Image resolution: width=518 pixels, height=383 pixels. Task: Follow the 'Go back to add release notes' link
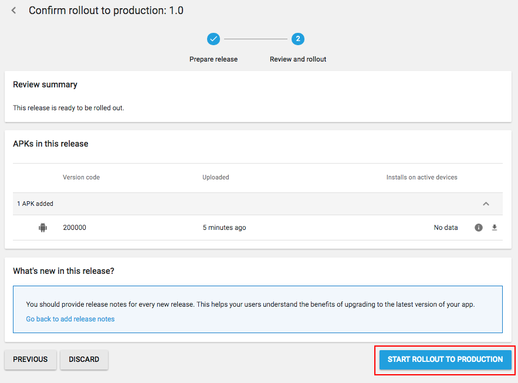click(70, 319)
